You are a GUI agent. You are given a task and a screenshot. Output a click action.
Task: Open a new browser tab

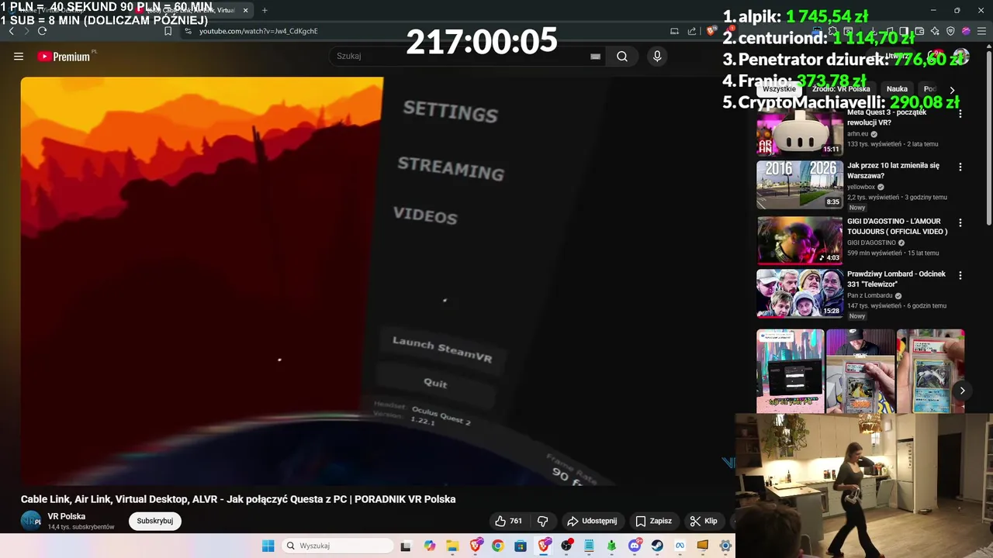coord(265,10)
